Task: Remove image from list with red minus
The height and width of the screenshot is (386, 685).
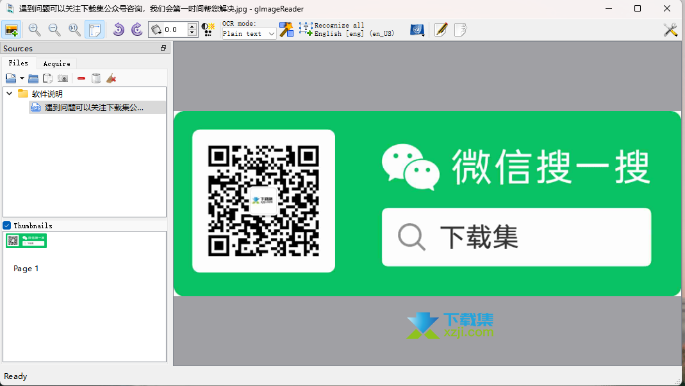Action: (81, 79)
